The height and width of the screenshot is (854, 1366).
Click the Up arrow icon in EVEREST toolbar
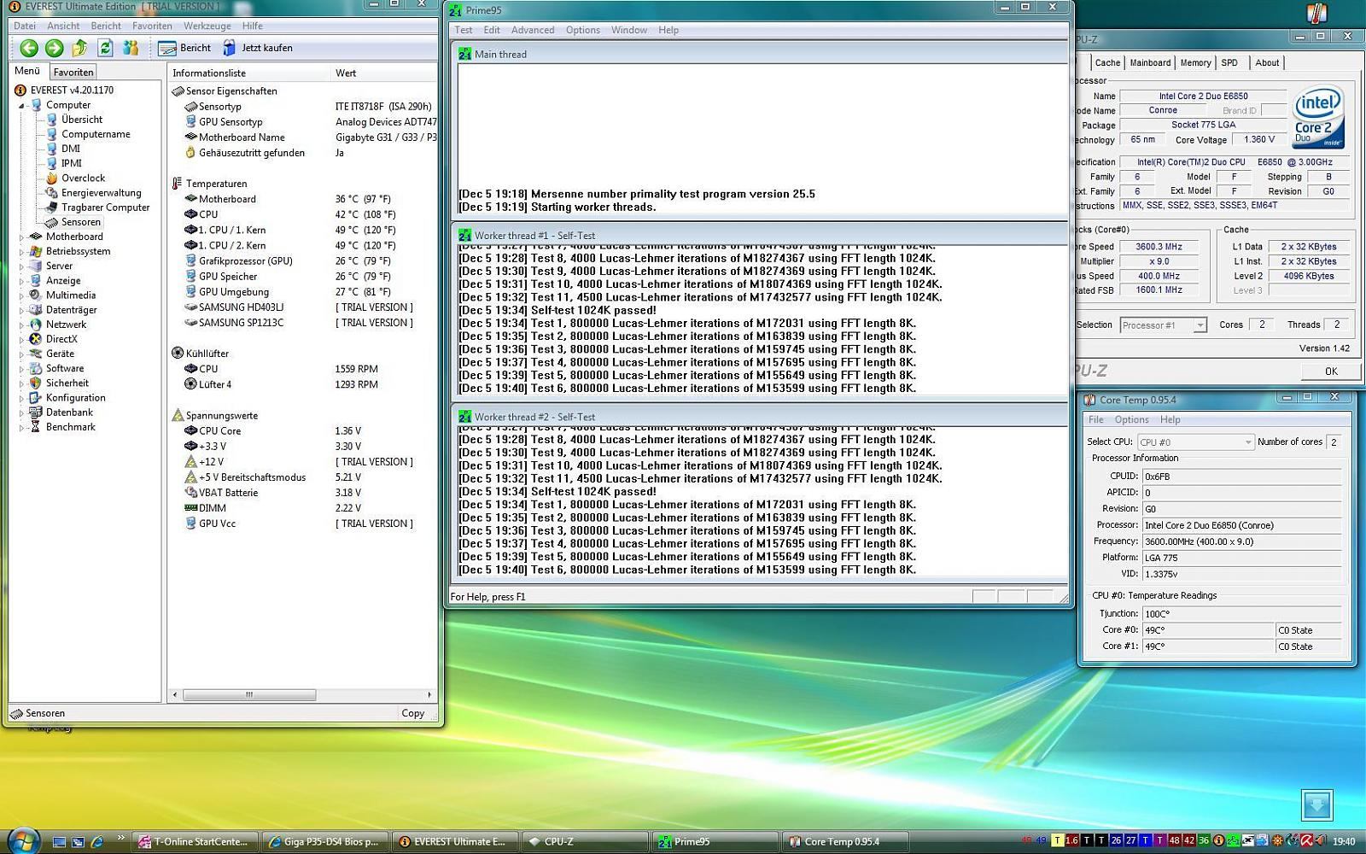pyautogui.click(x=79, y=49)
